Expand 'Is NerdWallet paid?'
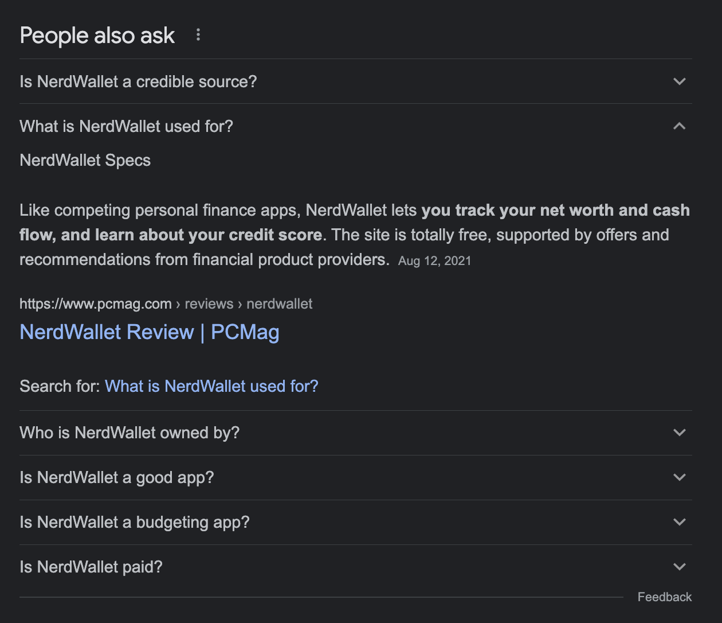 [x=680, y=566]
